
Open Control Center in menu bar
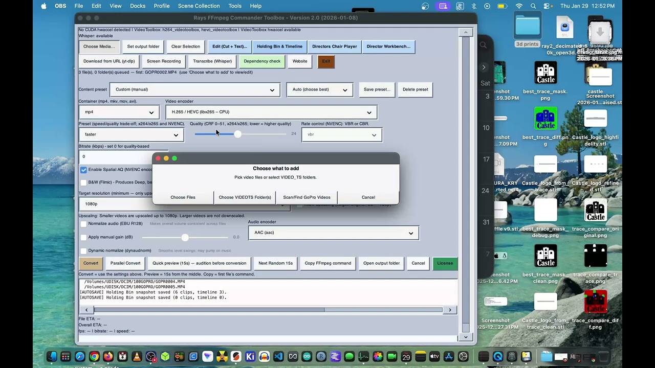point(547,6)
